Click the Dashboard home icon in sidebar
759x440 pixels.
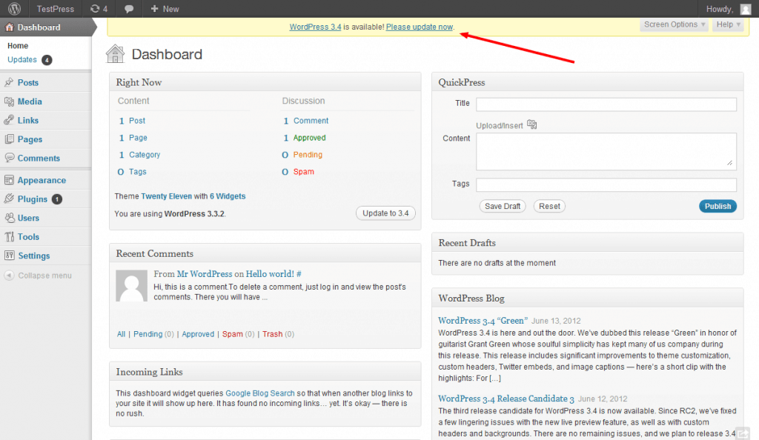pos(9,27)
